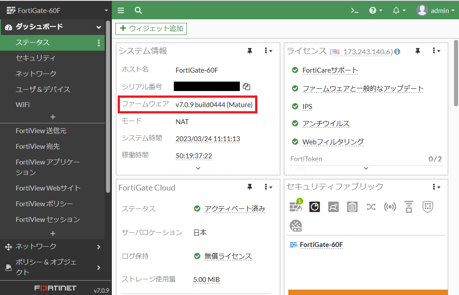The height and width of the screenshot is (295, 459).
Task: Select the FortiAP wireless icon in Security Fabric
Action: tap(390, 207)
